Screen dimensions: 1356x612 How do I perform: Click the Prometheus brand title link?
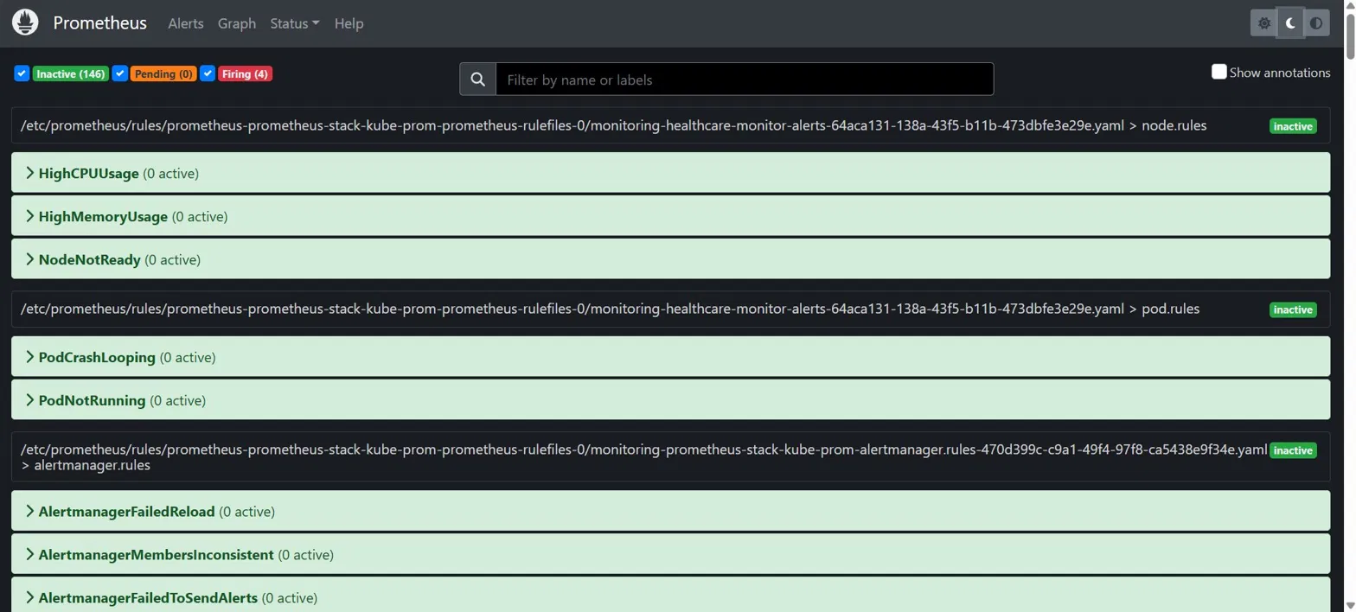(99, 23)
